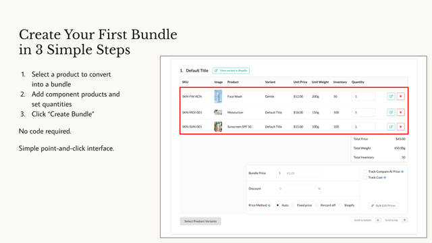Screen dimensions: 432x243
Task: Click the Total Weight value 450.00g
Action: pyautogui.click(x=400, y=148)
